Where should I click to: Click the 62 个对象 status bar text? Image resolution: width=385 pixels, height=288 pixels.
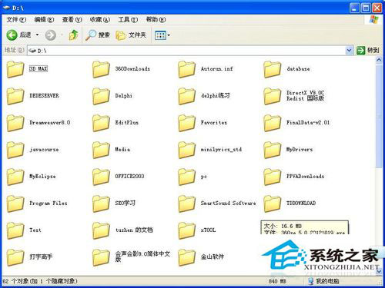pyautogui.click(x=40, y=281)
